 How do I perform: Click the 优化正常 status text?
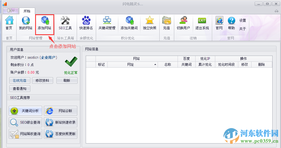coord(71,72)
